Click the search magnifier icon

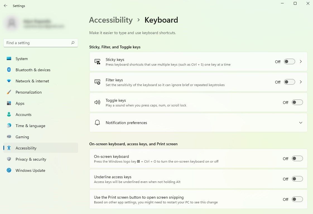(x=73, y=43)
